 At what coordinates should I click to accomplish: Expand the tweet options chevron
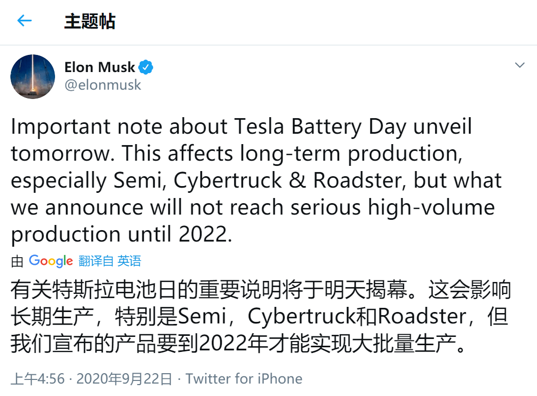pos(519,65)
